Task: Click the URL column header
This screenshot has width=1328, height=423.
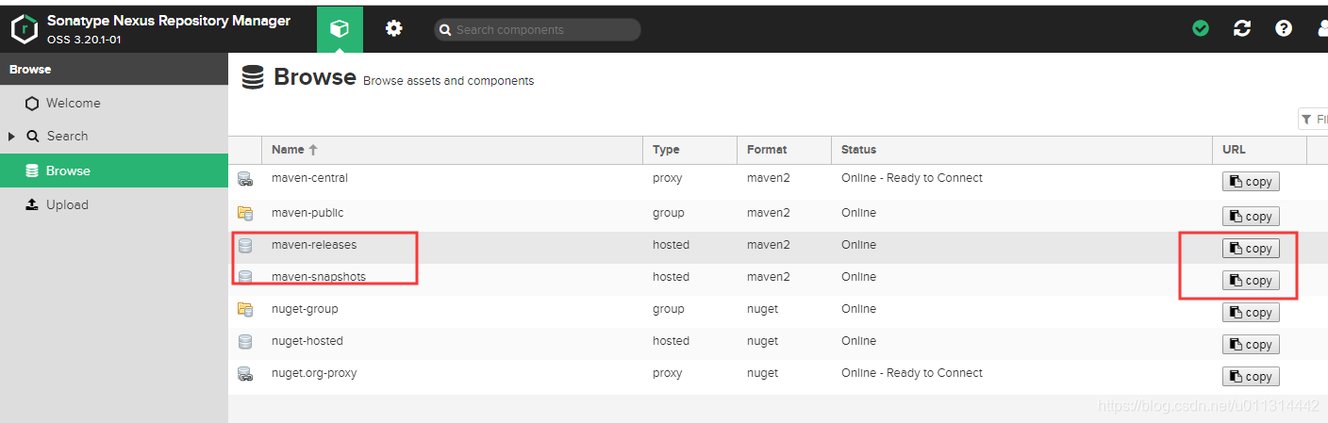Action: click(1260, 150)
